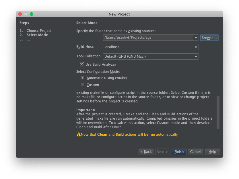Click the gray minimize window button
The image size is (239, 179).
[26, 14]
